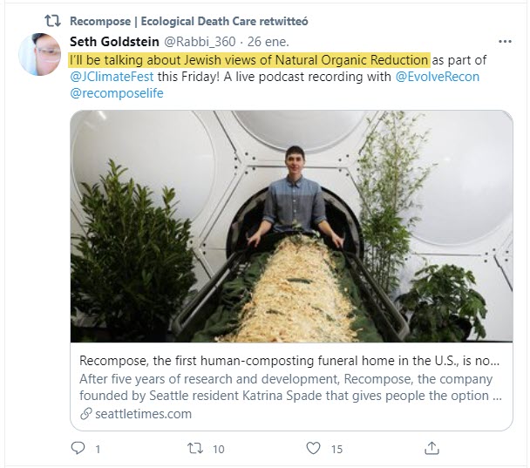Click the seattletimes.com source link
Image resolution: width=530 pixels, height=468 pixels.
click(x=141, y=414)
